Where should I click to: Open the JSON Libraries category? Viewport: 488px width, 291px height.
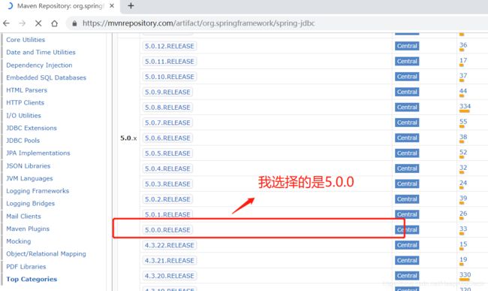(29, 165)
